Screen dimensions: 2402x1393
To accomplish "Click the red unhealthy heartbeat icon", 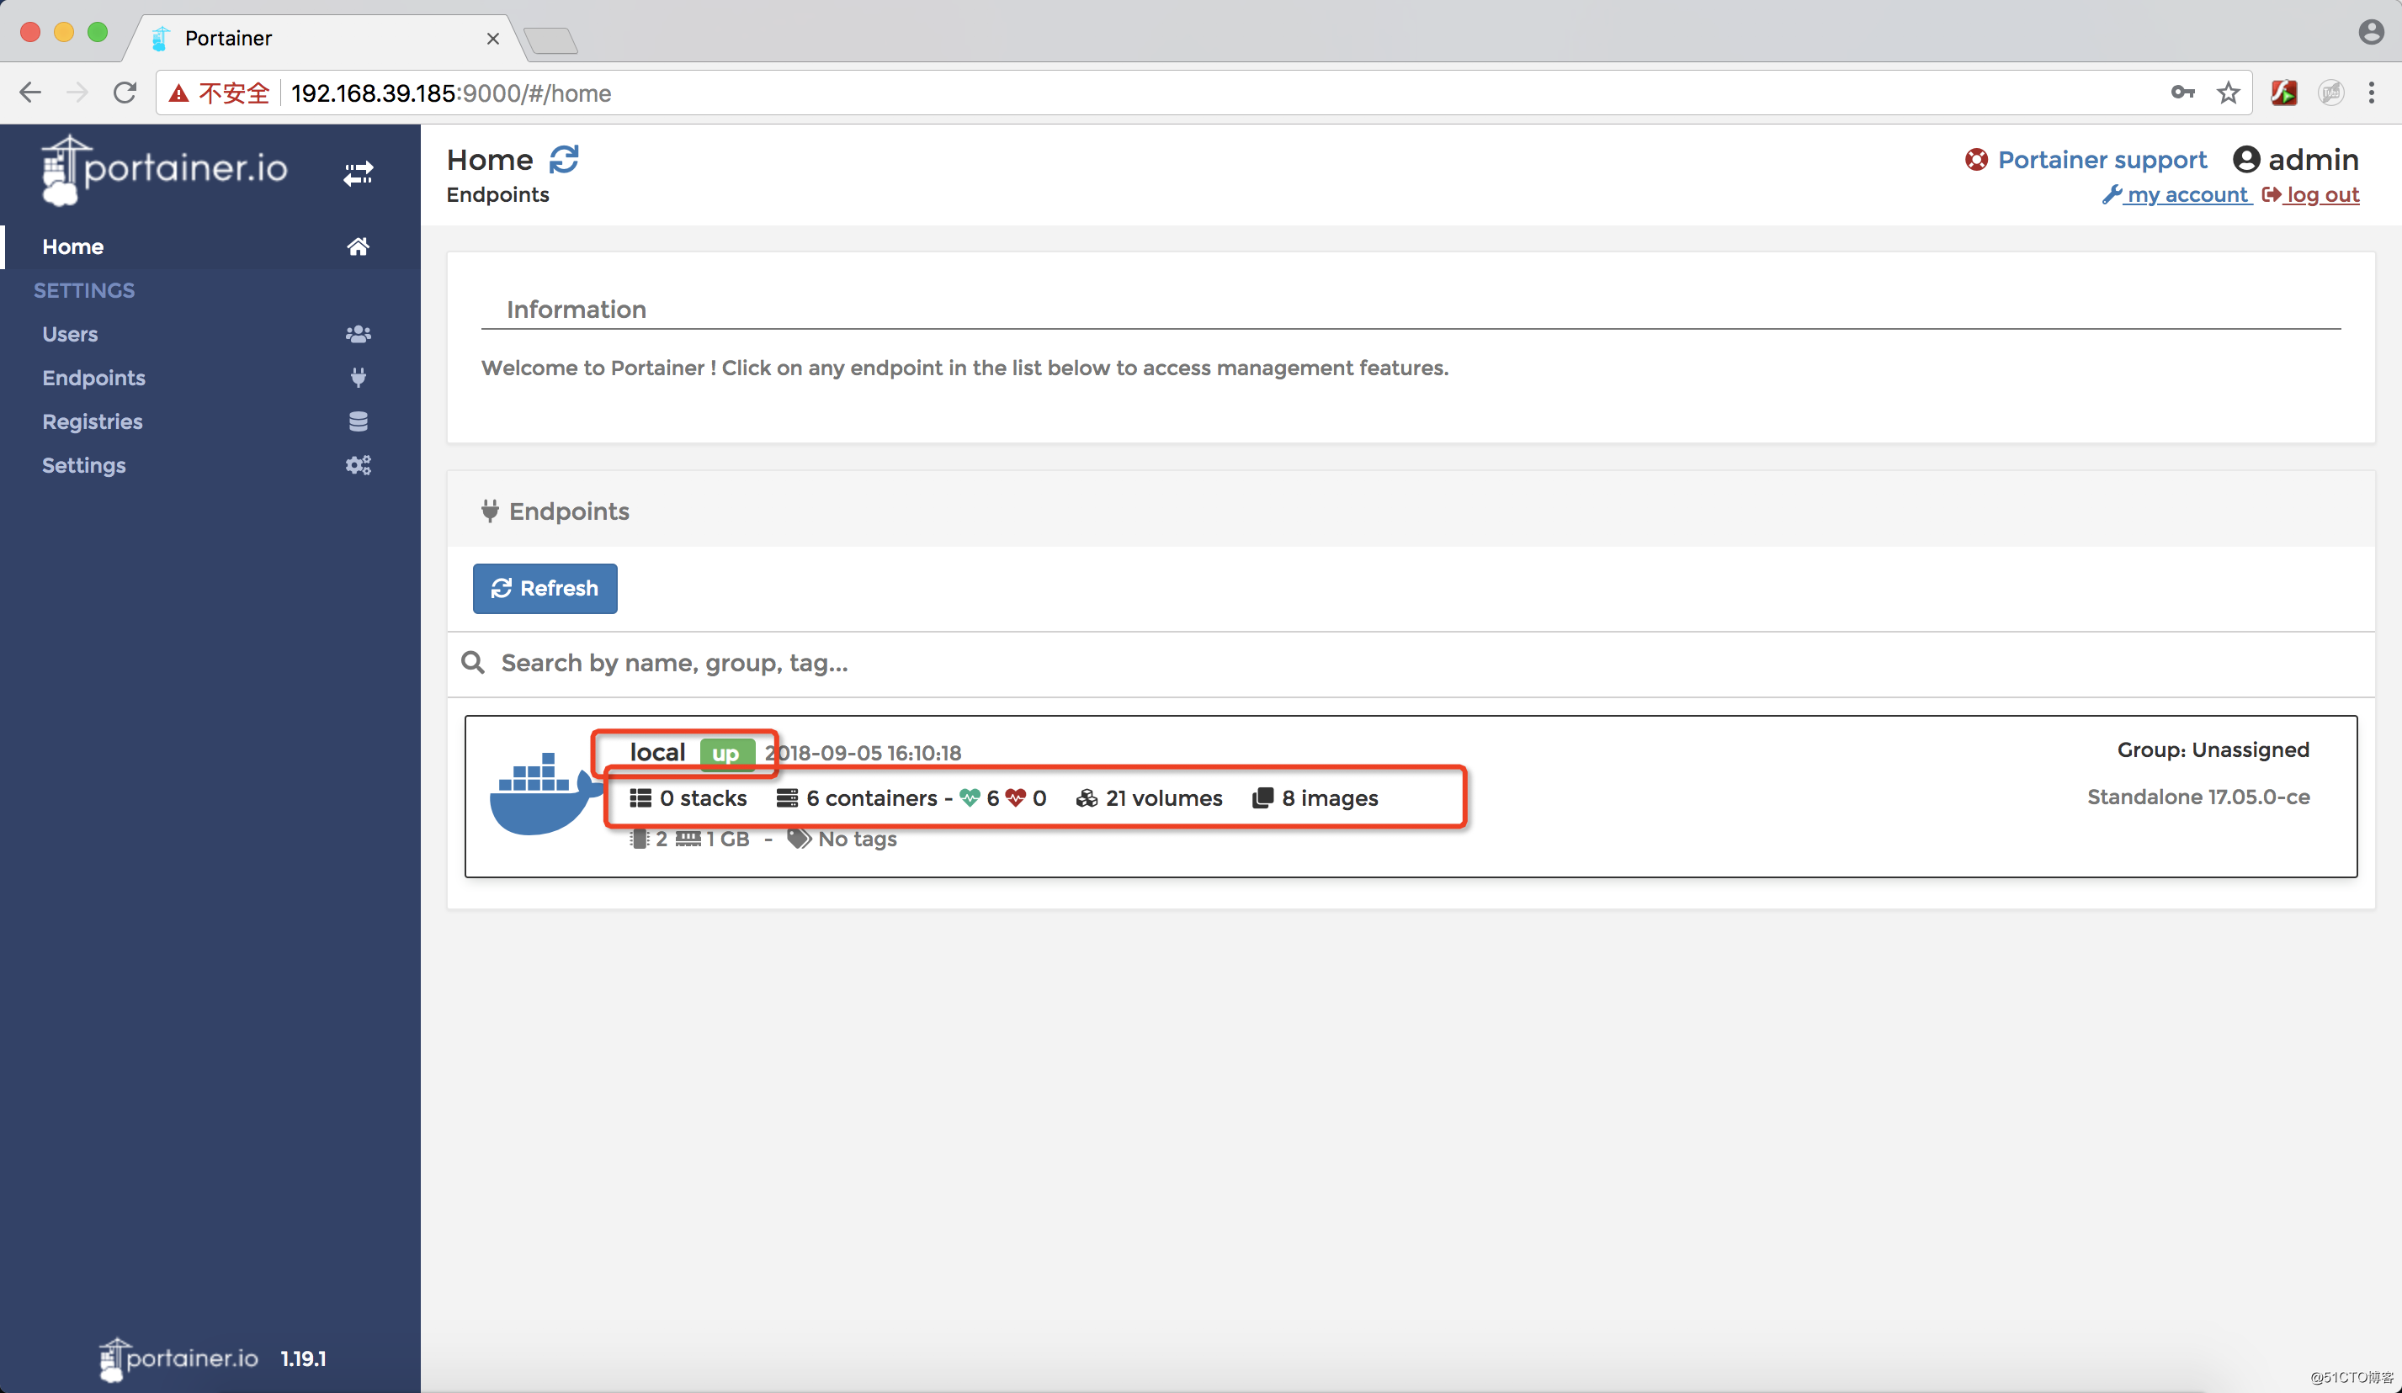I will click(x=1015, y=798).
